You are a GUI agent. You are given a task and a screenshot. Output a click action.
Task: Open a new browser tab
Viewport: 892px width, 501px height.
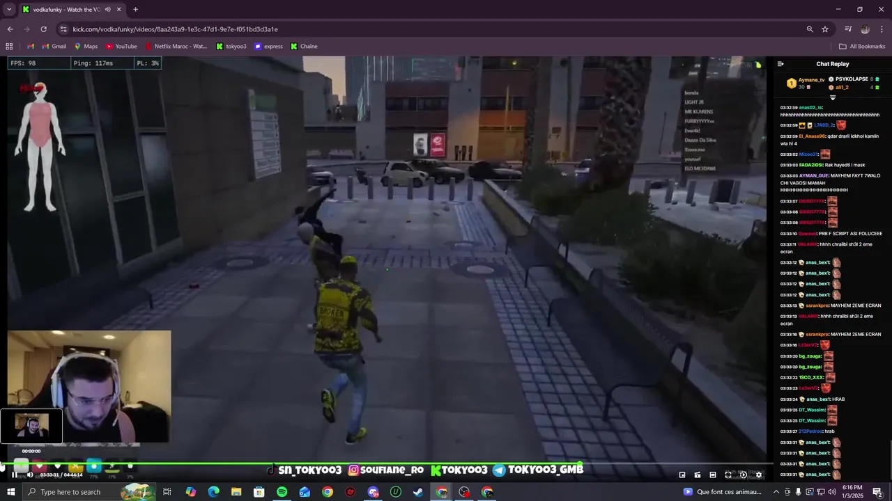[135, 10]
